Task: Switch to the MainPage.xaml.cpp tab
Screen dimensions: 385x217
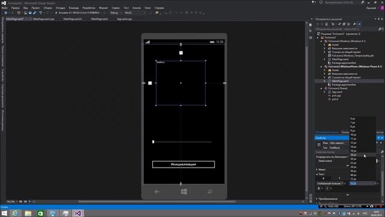Action: coord(43,19)
